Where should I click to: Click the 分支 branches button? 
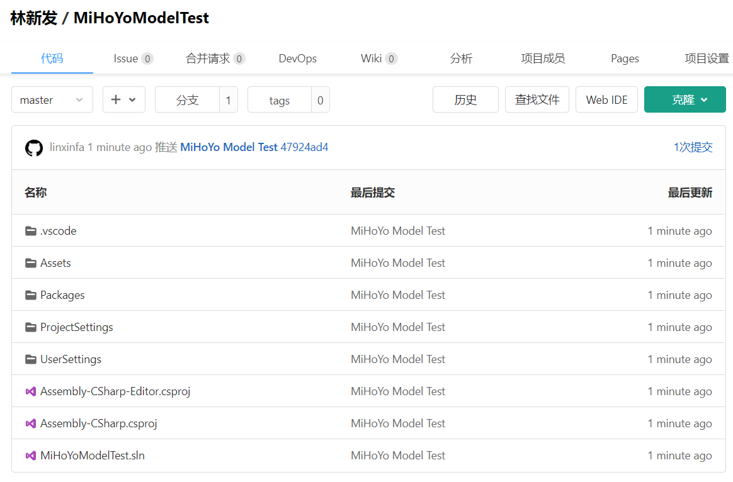pyautogui.click(x=188, y=99)
